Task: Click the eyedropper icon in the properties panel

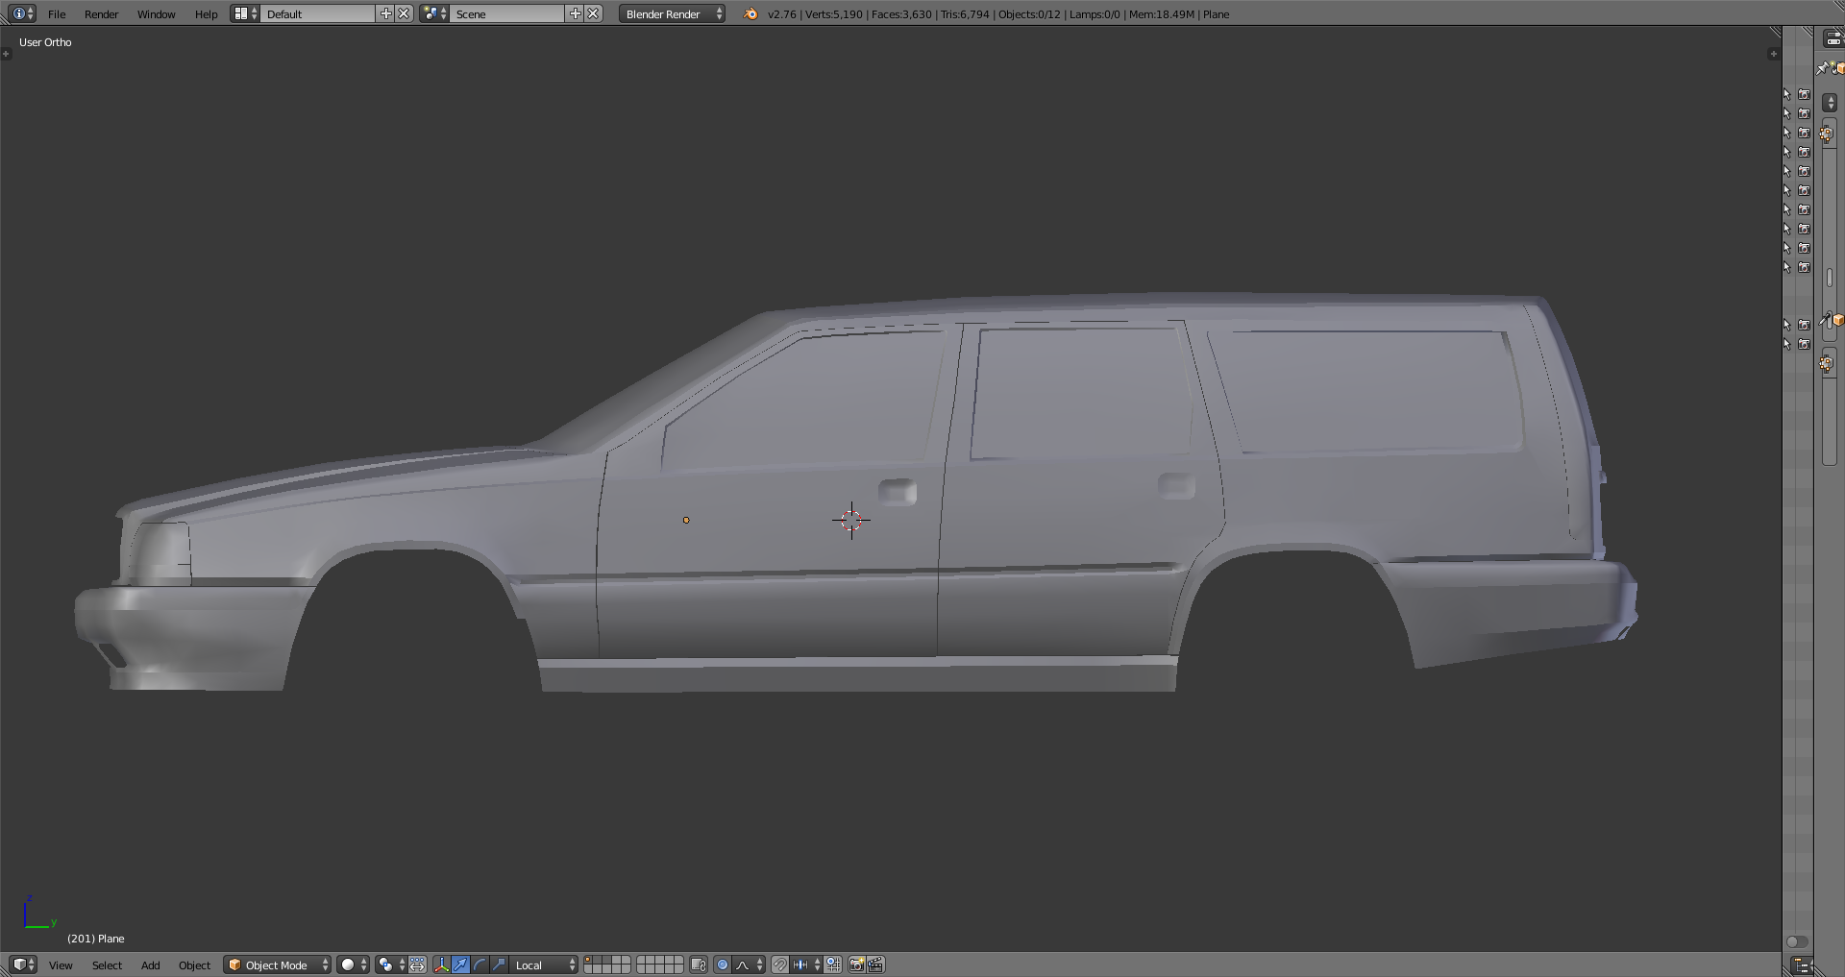Action: pyautogui.click(x=1825, y=322)
